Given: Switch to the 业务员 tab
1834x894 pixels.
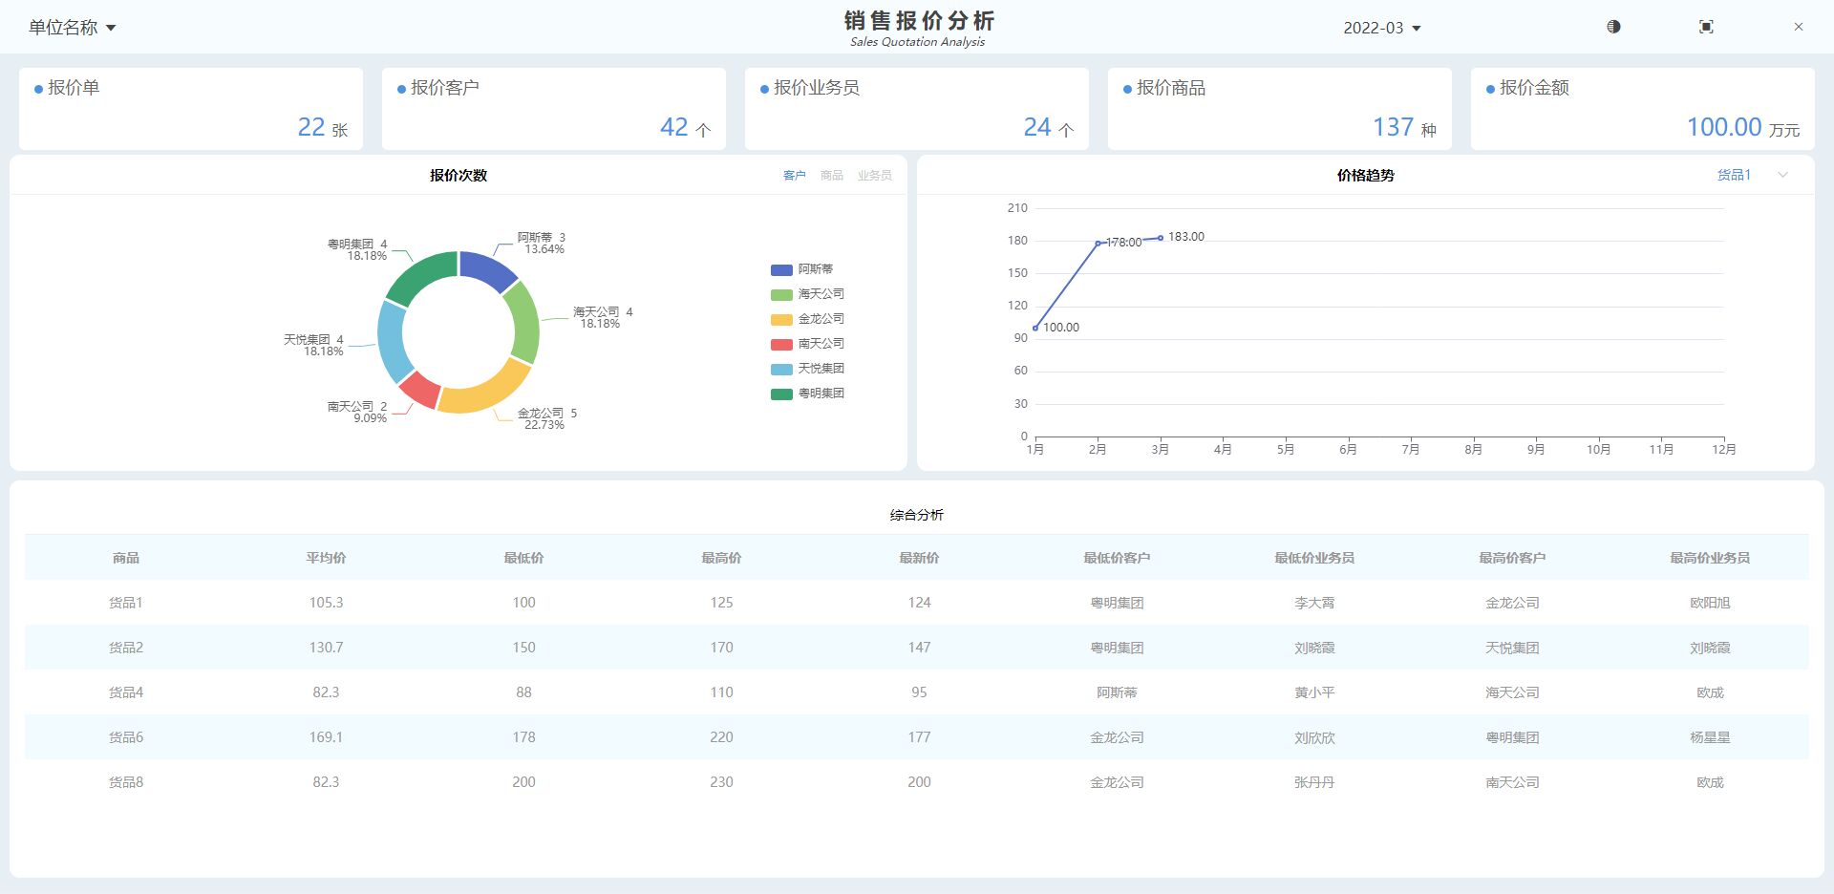Looking at the screenshot, I should point(874,176).
